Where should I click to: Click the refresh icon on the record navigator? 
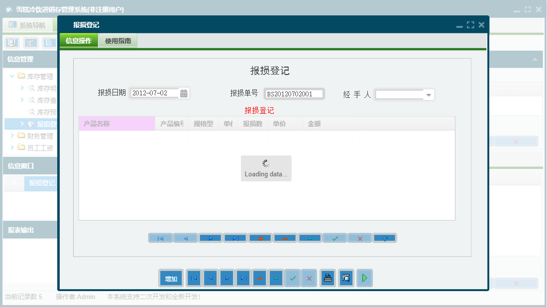384,238
